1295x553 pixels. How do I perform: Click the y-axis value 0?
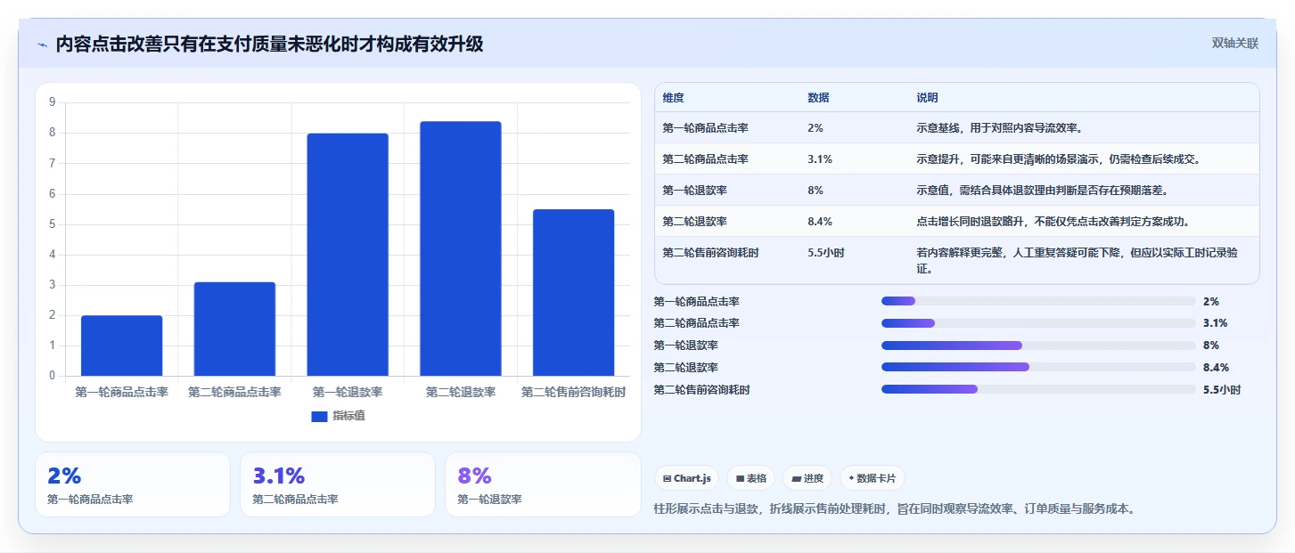click(53, 376)
